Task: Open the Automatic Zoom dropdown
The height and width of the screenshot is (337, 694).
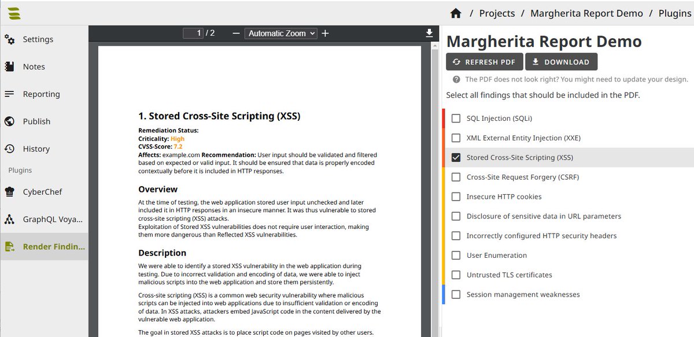Action: pos(281,33)
